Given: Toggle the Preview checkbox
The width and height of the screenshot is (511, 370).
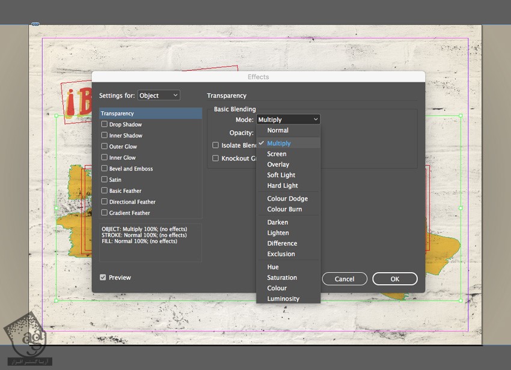Looking at the screenshot, I should (x=103, y=277).
